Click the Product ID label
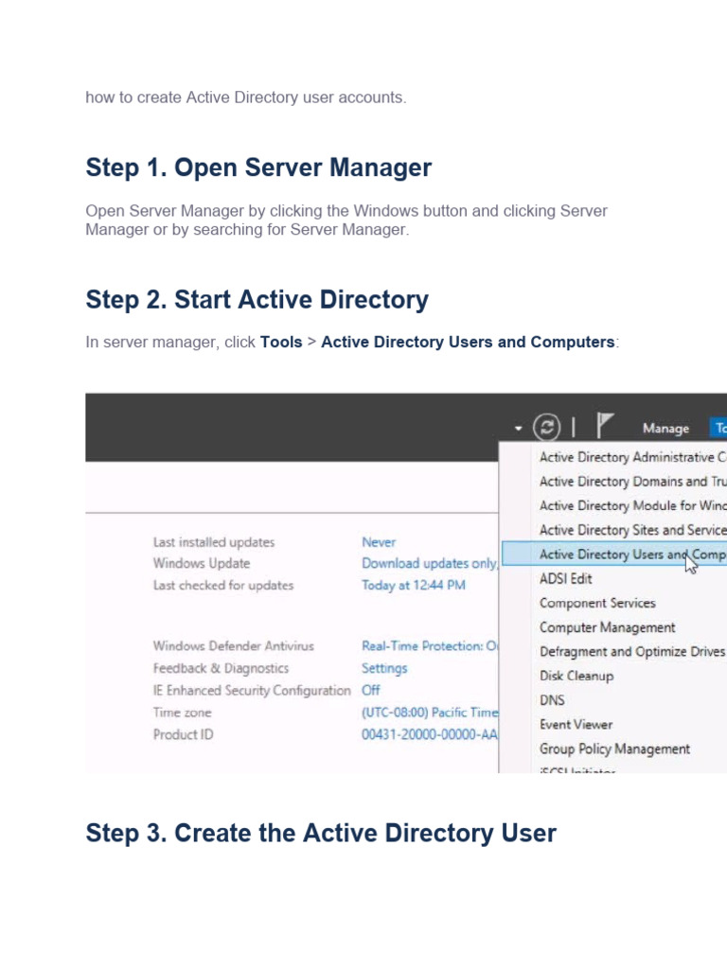Screen dimensions: 727x969 tap(183, 734)
